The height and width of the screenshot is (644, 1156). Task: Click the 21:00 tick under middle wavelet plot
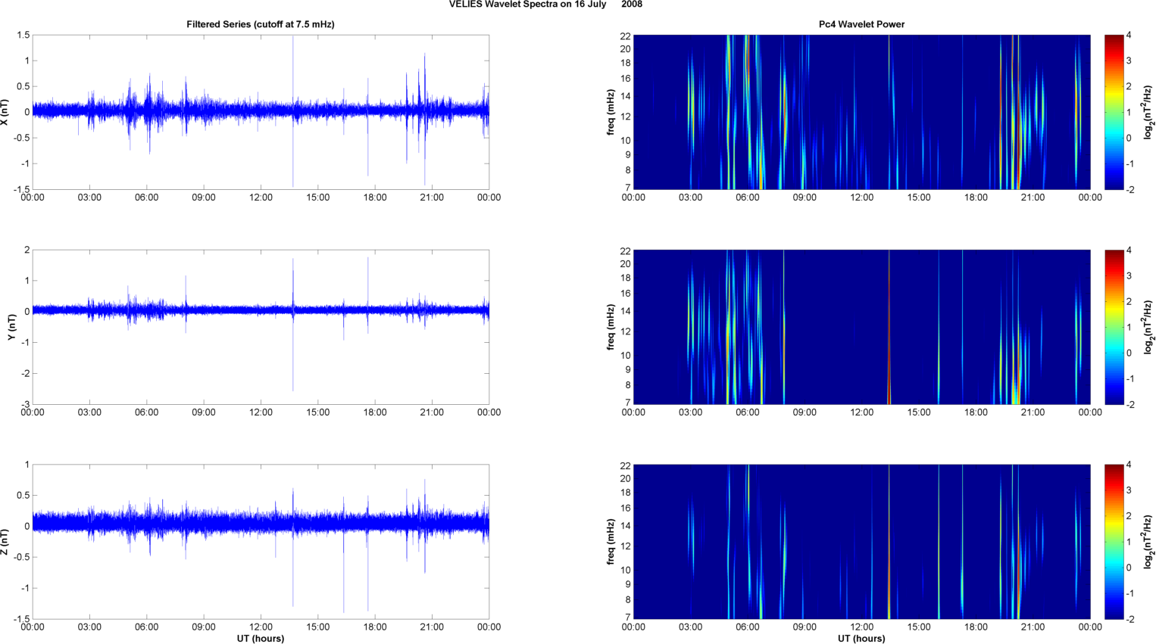pyautogui.click(x=1033, y=412)
